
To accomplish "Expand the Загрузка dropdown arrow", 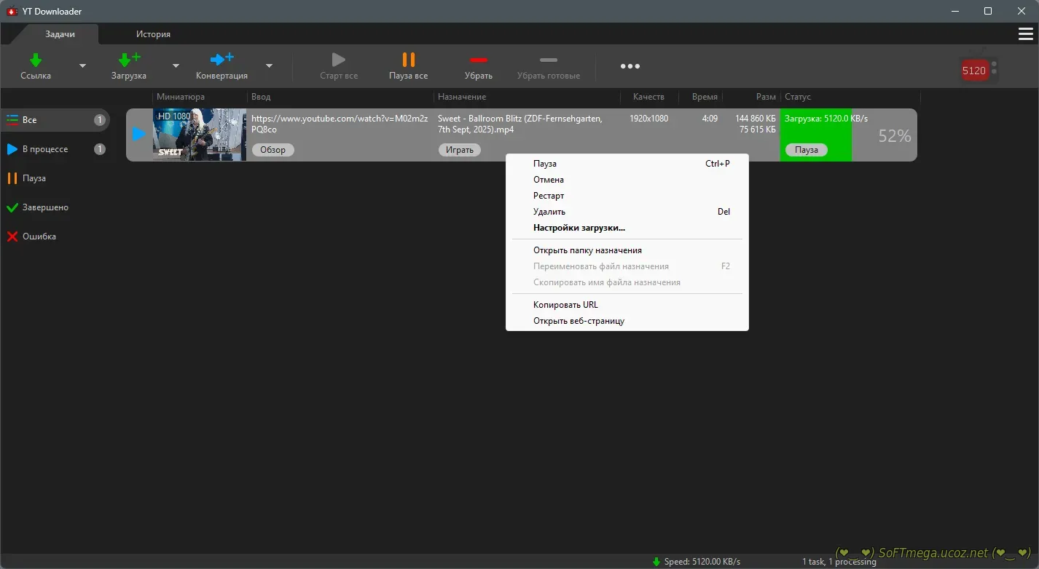I will point(176,66).
